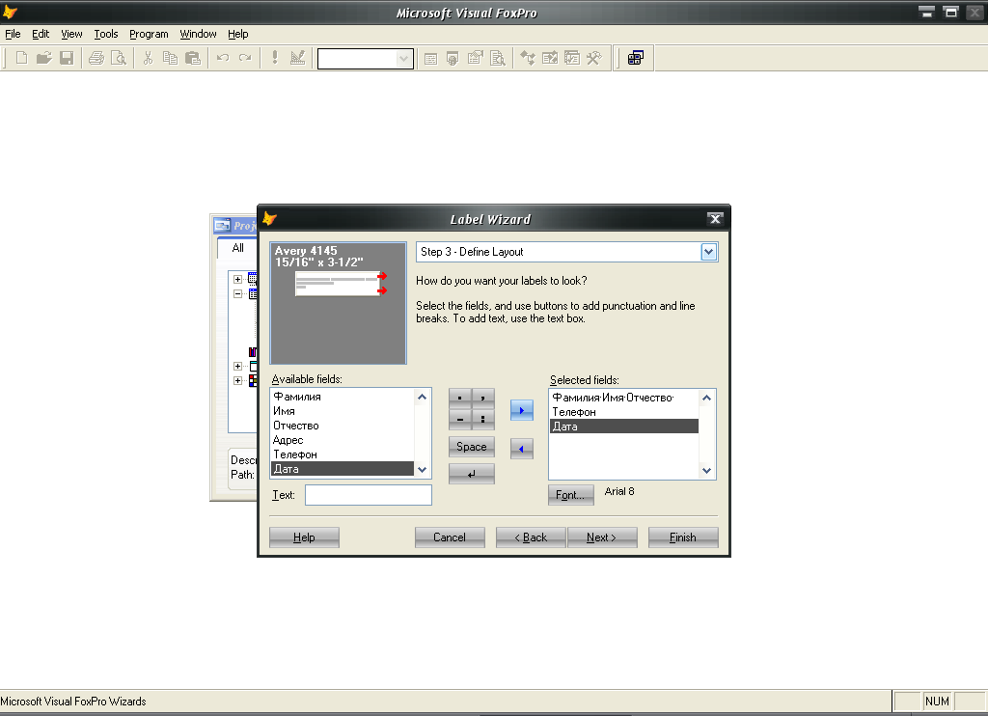
Task: Click the Undo arrow icon
Action: 223,59
